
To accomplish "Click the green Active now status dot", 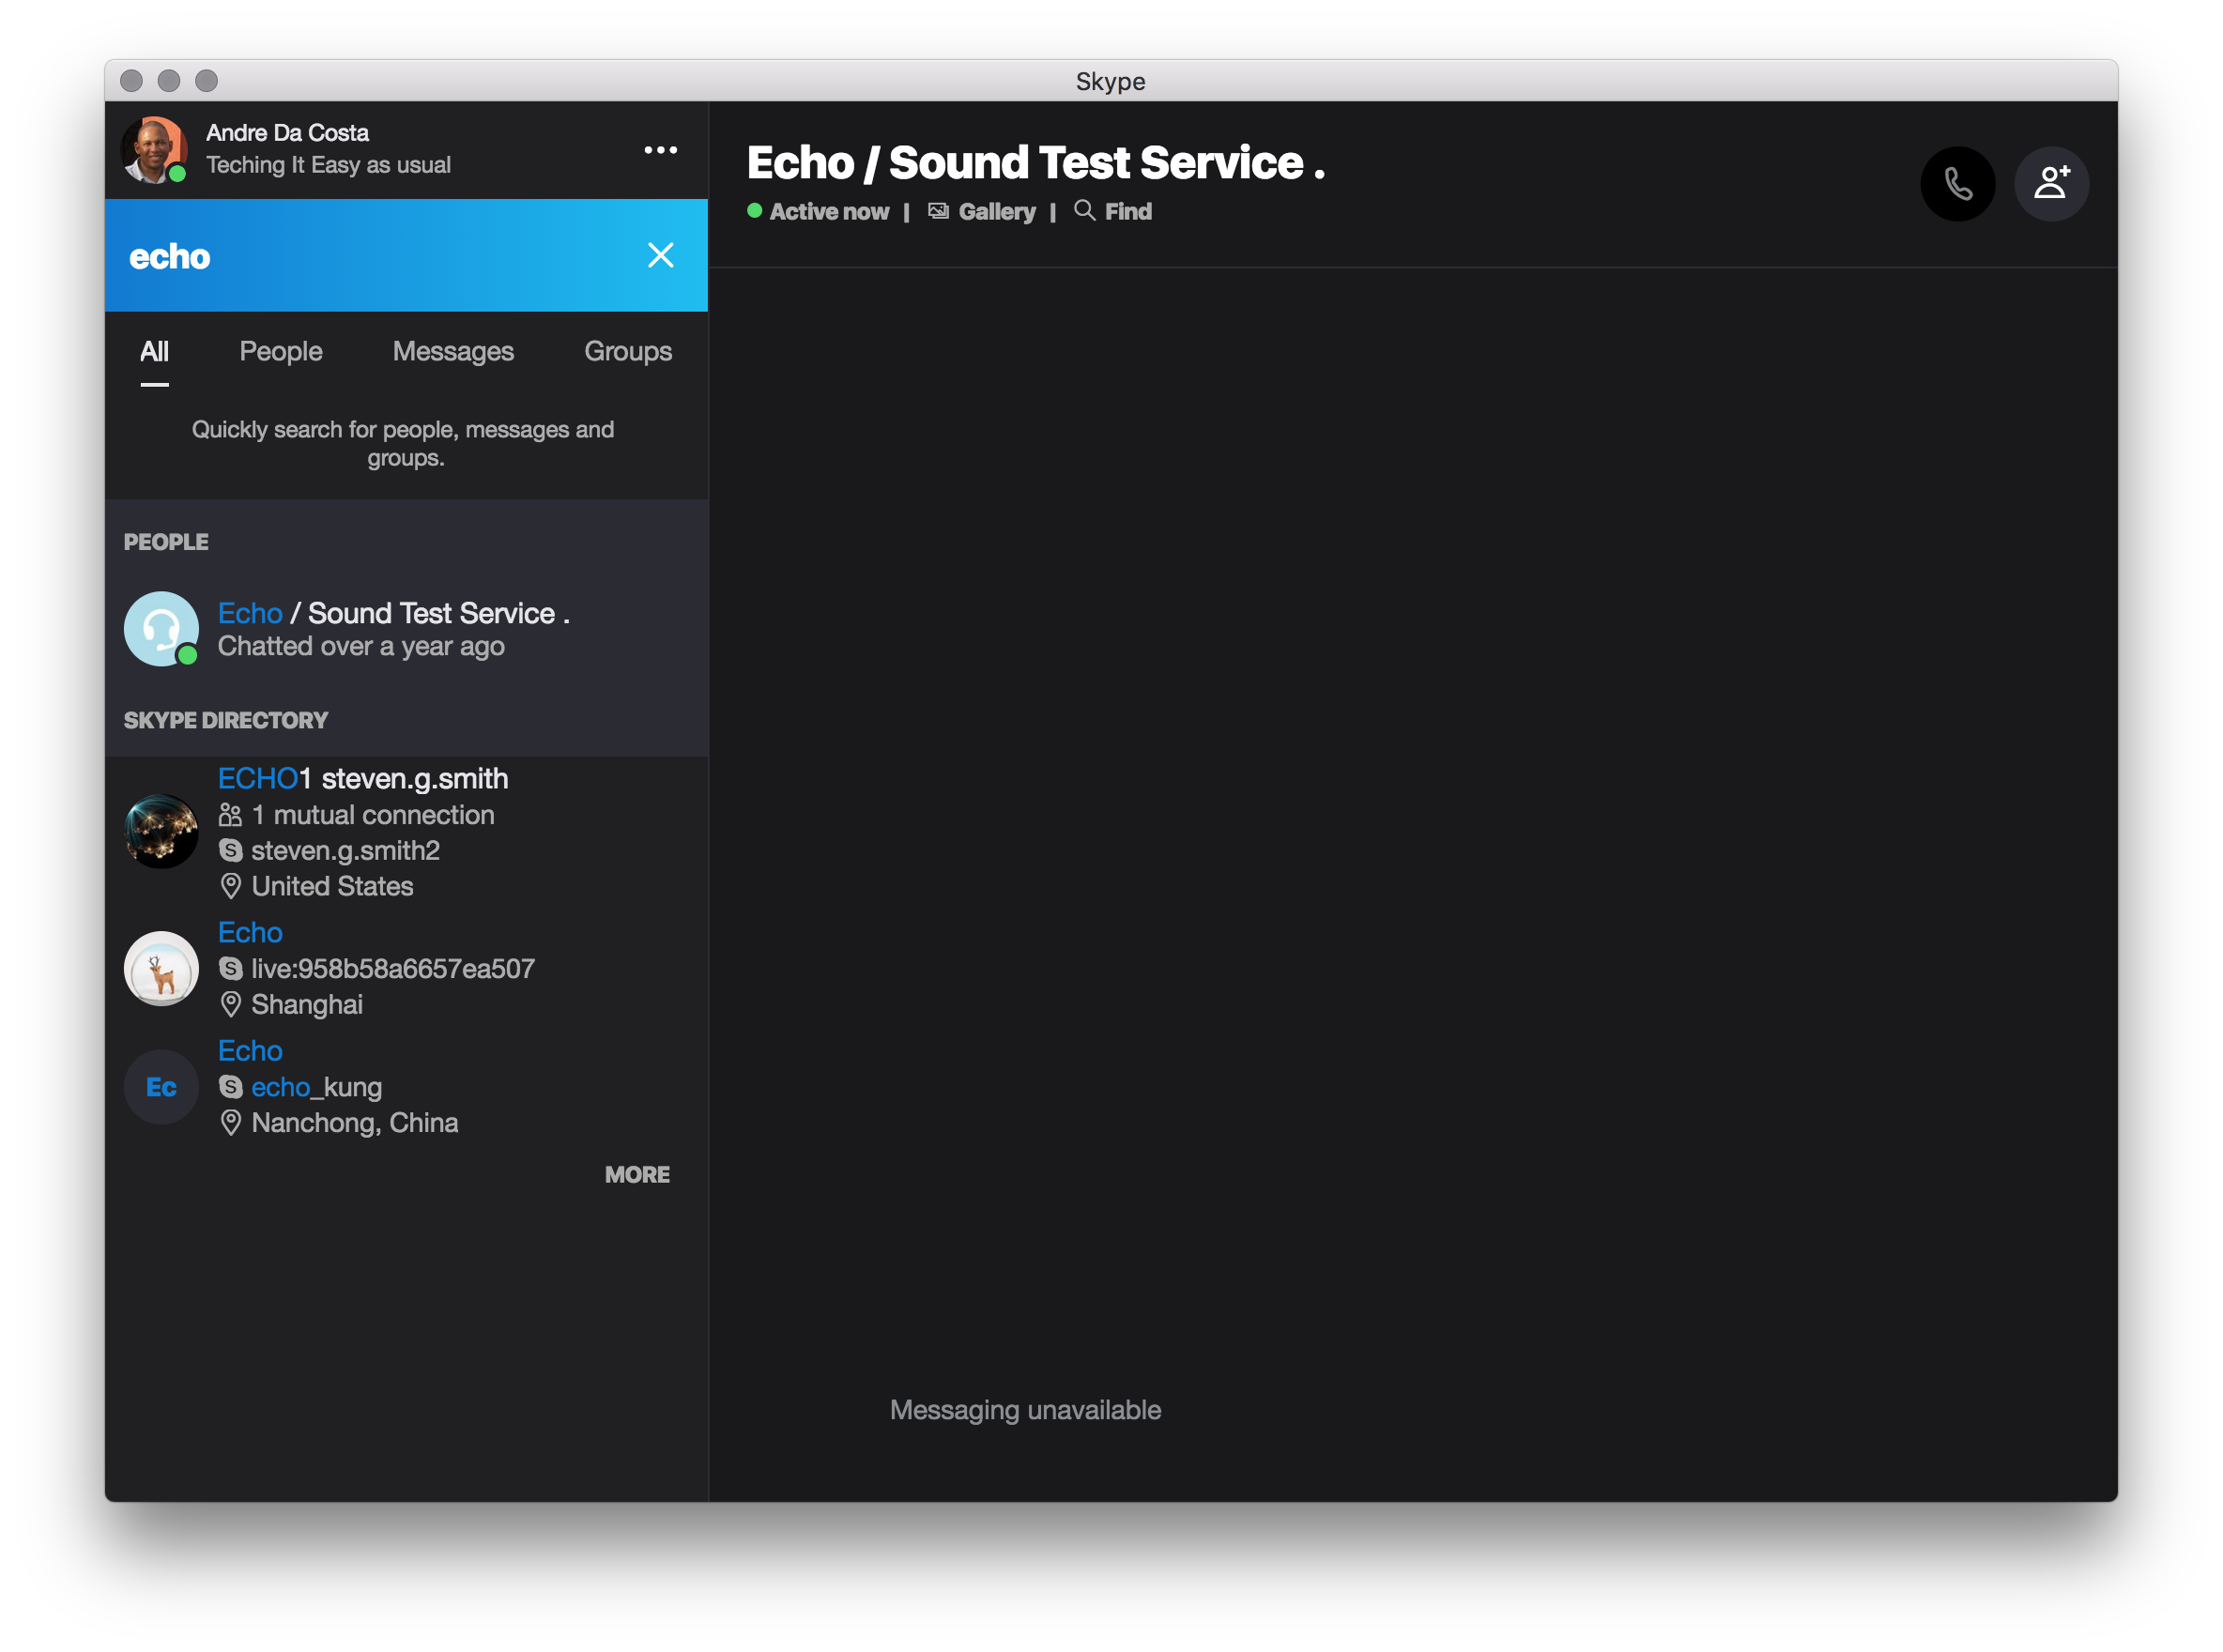I will (755, 211).
